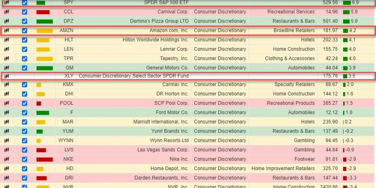Click the green rating bar for DPZ
This screenshot has height=188, width=376.
(45, 22)
